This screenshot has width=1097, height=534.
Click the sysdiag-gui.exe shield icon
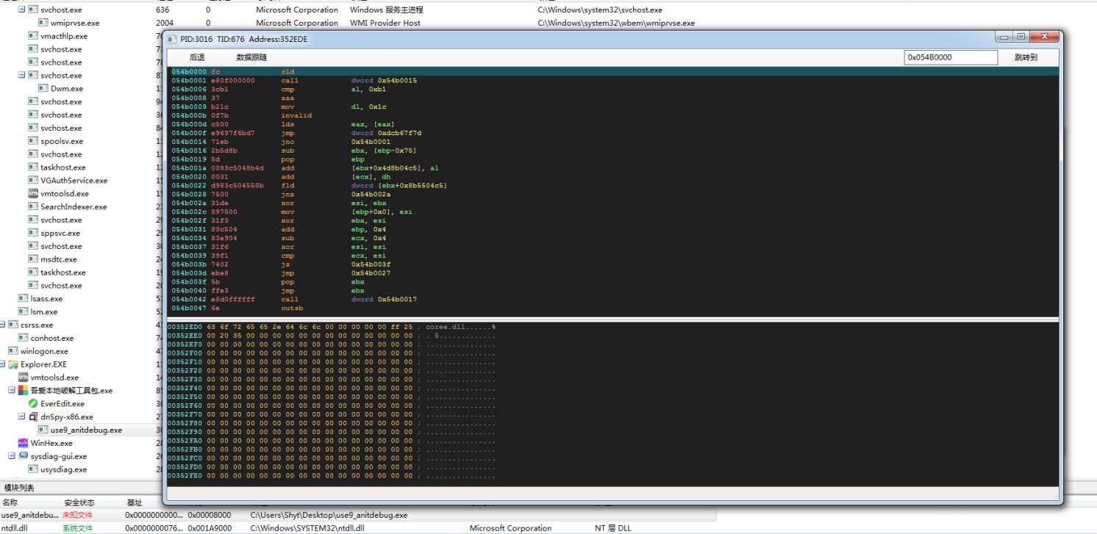tap(23, 456)
